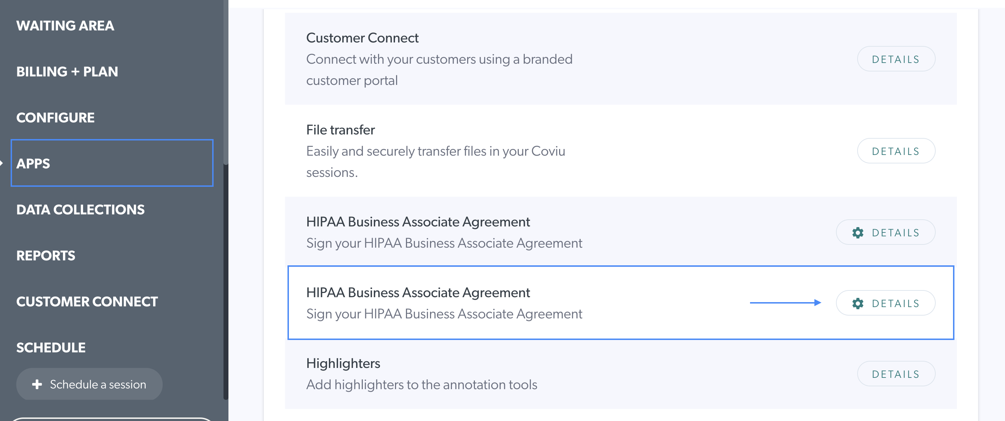1005x421 pixels.
Task: Go to Waiting Area in sidebar
Action: [x=65, y=26]
